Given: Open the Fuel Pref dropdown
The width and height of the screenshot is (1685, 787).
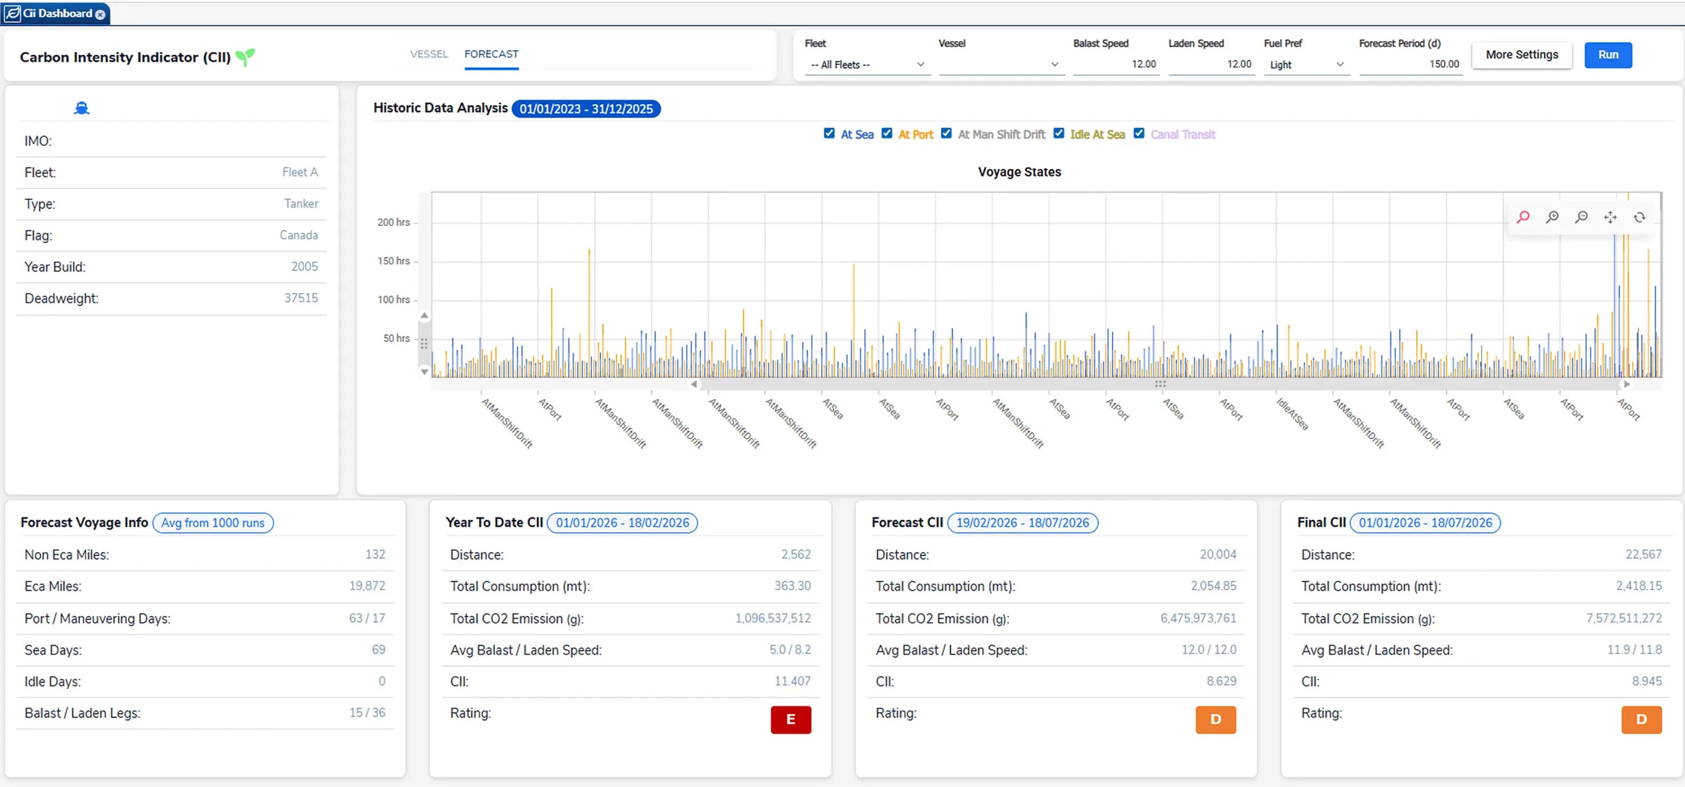Looking at the screenshot, I should coord(1306,64).
